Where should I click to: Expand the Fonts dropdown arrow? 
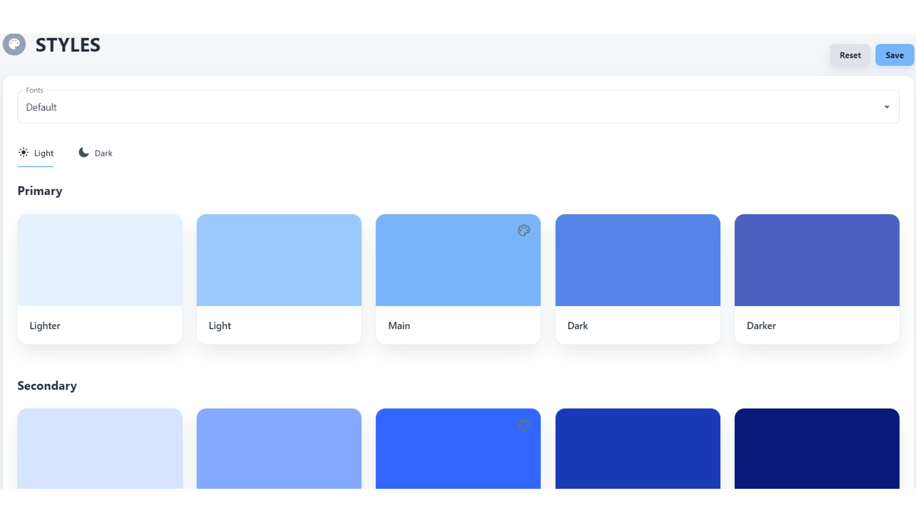886,107
